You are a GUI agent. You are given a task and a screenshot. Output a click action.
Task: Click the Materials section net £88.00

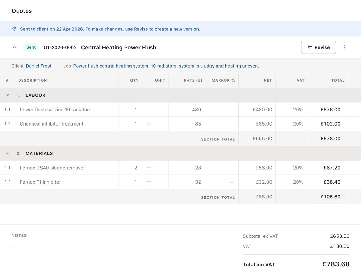tap(264, 197)
